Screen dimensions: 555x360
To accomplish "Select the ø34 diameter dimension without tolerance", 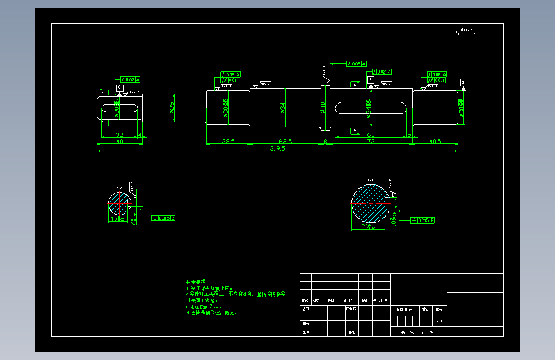I will (x=283, y=108).
